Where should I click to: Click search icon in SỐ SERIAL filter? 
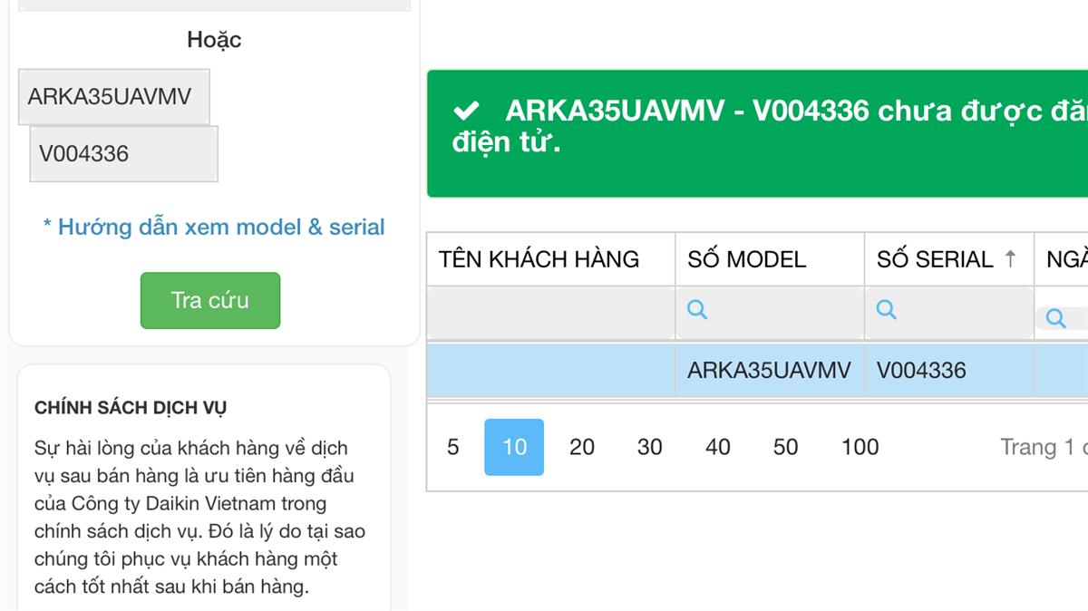pos(887,310)
